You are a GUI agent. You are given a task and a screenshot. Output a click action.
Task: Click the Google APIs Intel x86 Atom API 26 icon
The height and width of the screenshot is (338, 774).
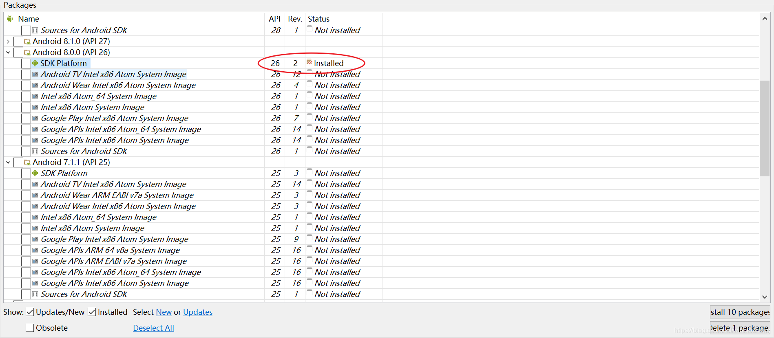[x=35, y=140]
